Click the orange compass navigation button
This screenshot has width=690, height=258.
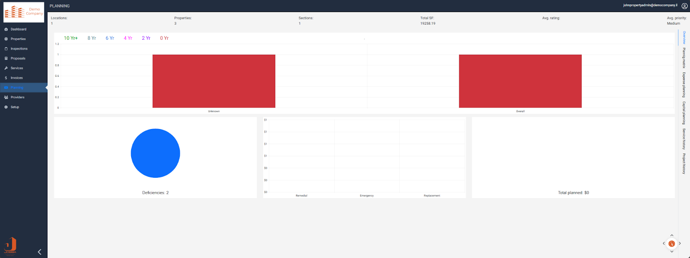point(671,244)
